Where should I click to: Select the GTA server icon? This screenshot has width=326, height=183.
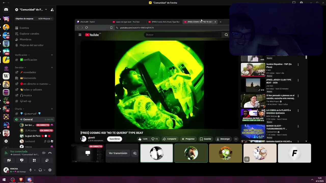tap(6, 19)
